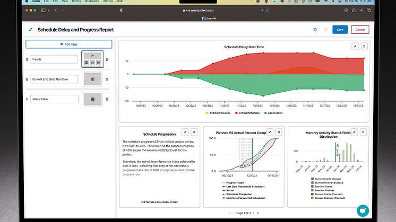This screenshot has height=222, width=396.
Task: Open the chat support bubble
Action: (363, 210)
